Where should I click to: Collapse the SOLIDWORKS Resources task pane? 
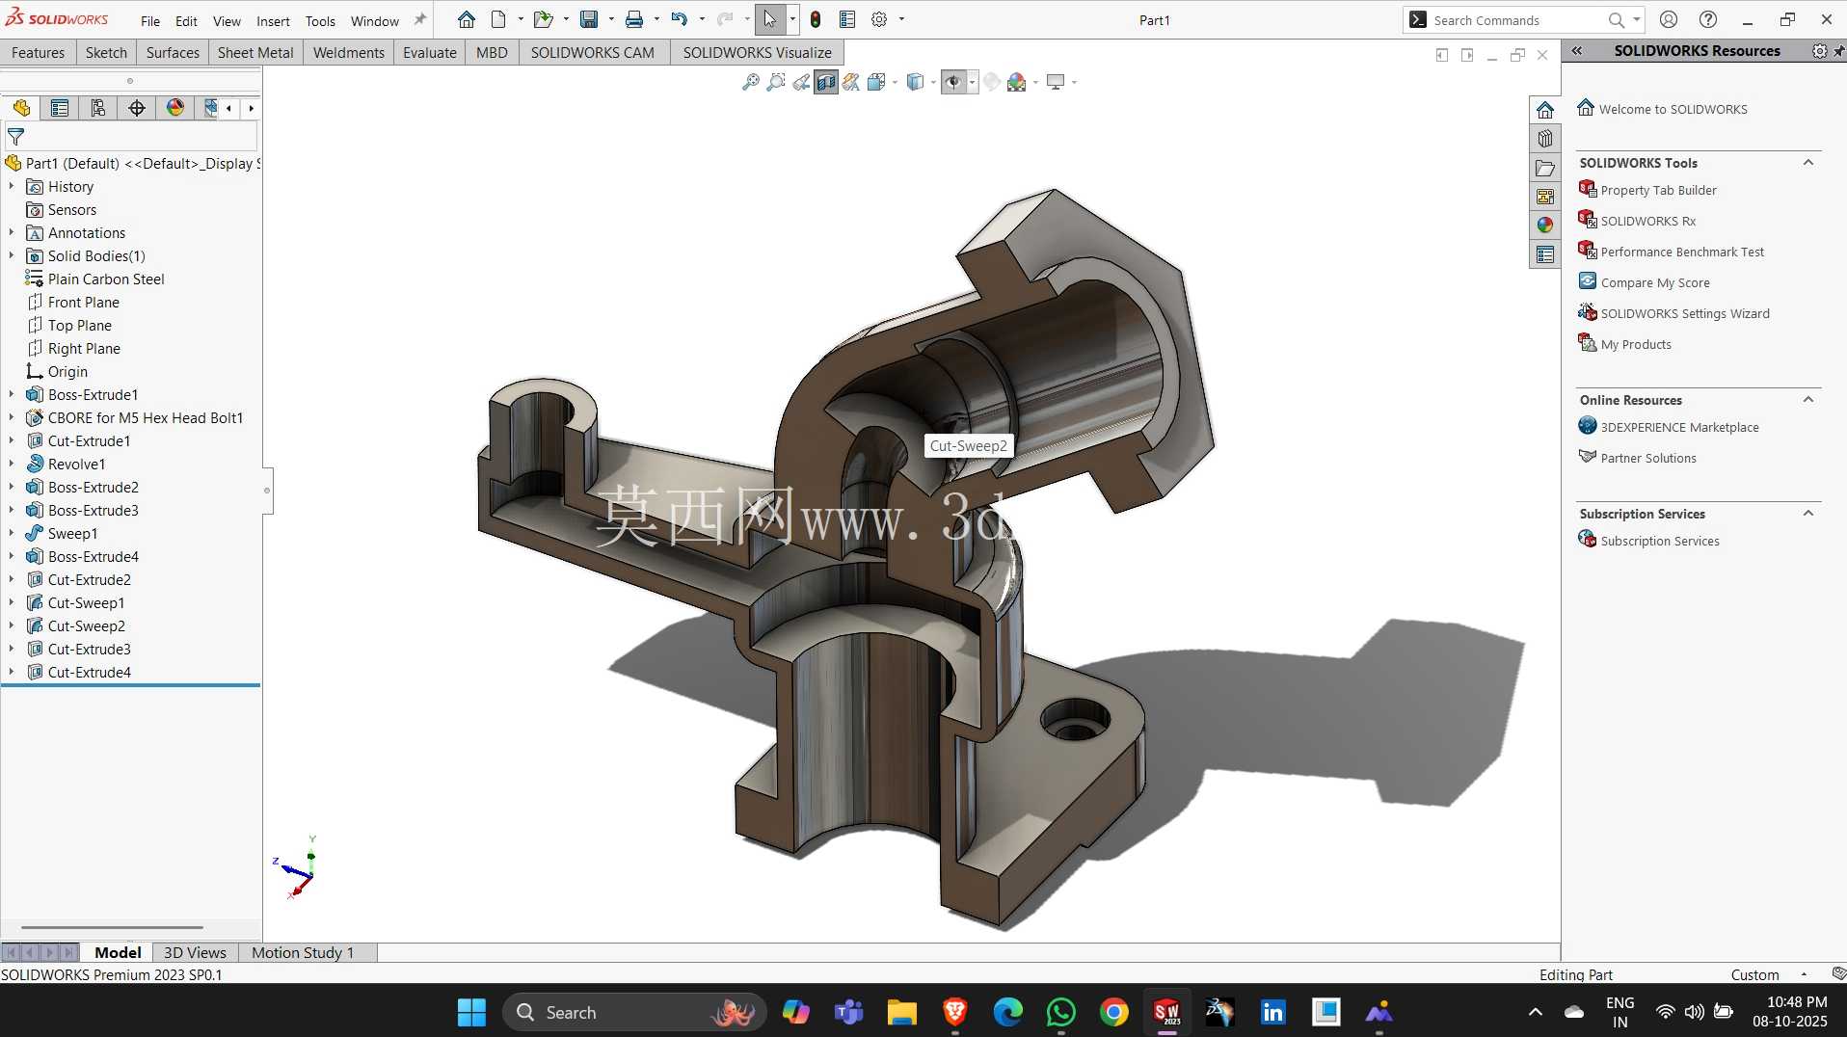coord(1577,51)
